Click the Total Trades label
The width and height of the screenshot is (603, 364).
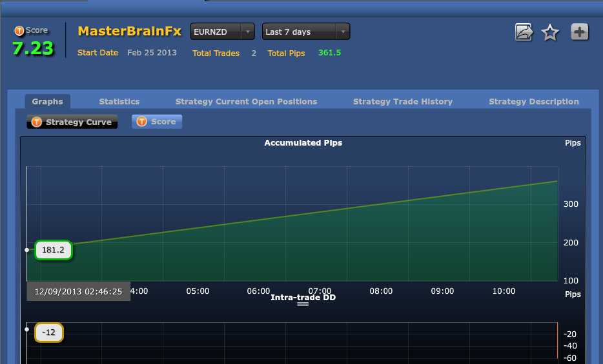coord(216,53)
